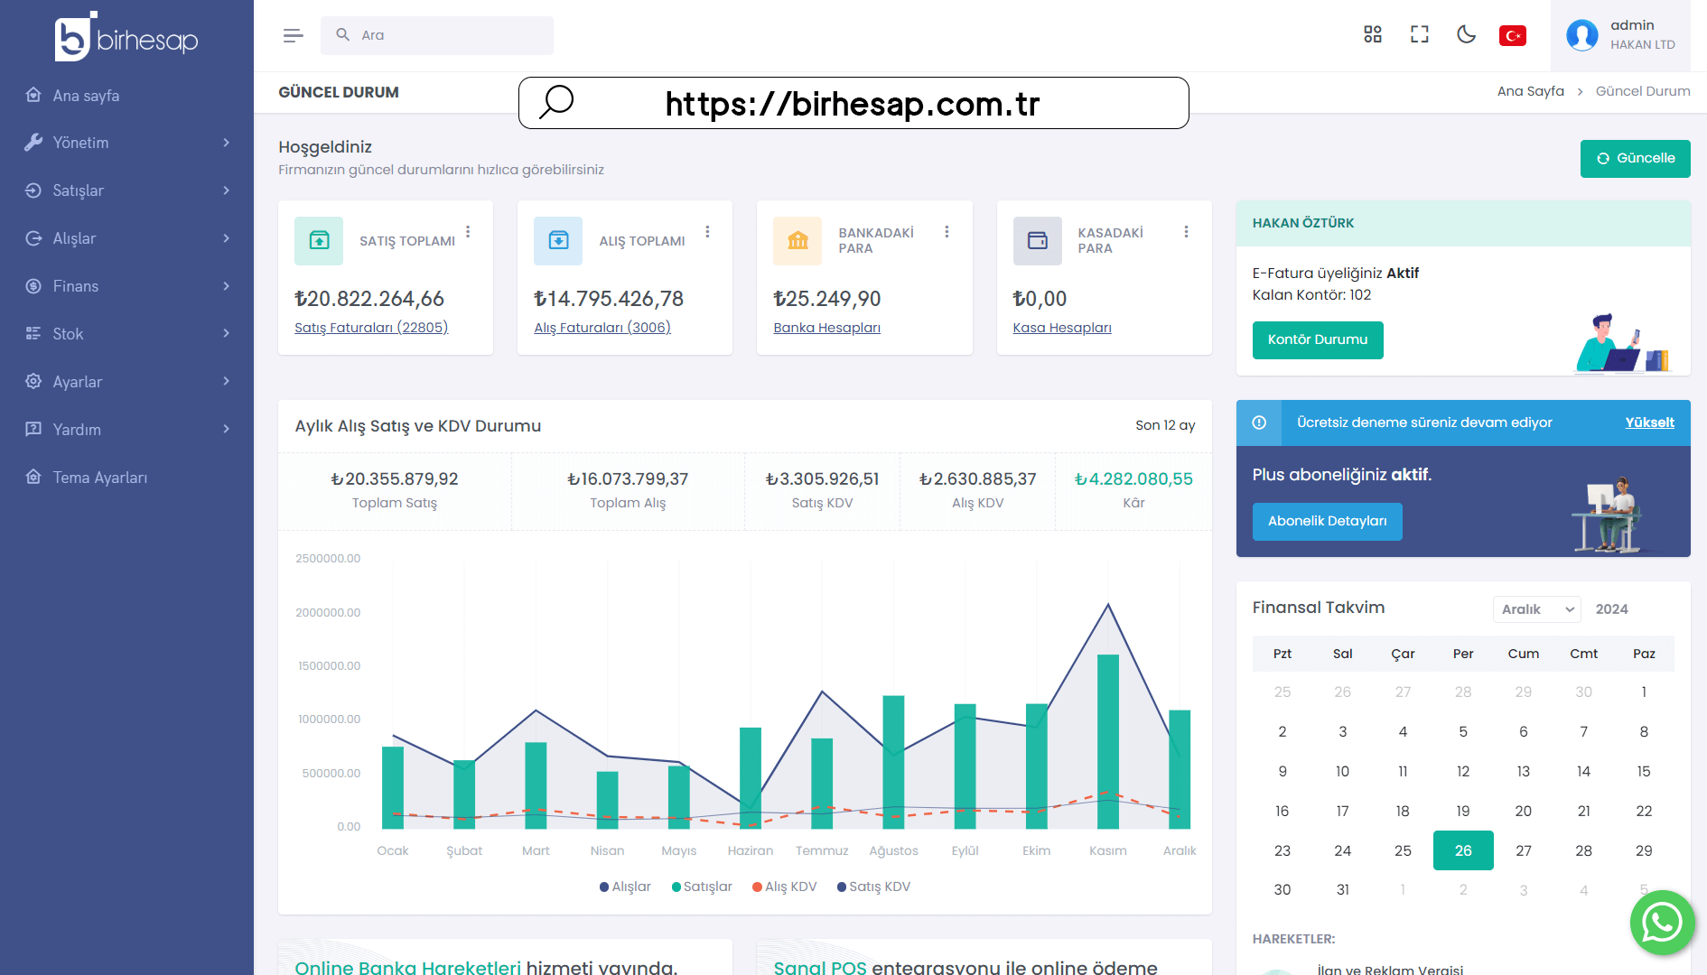This screenshot has height=975, width=1707.
Task: Open options menu on Alış Toplamı card
Action: point(707,232)
